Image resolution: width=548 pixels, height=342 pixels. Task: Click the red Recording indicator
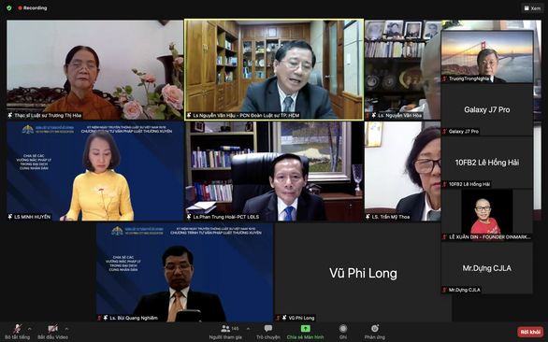click(x=33, y=7)
